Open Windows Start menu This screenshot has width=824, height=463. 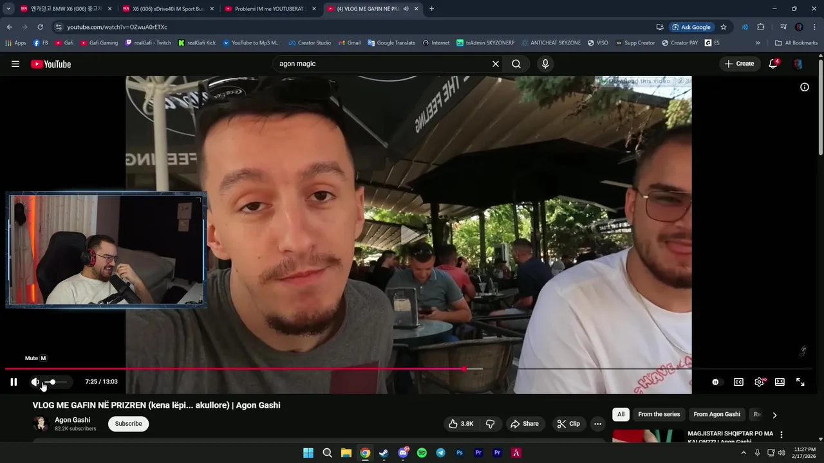pyautogui.click(x=308, y=453)
